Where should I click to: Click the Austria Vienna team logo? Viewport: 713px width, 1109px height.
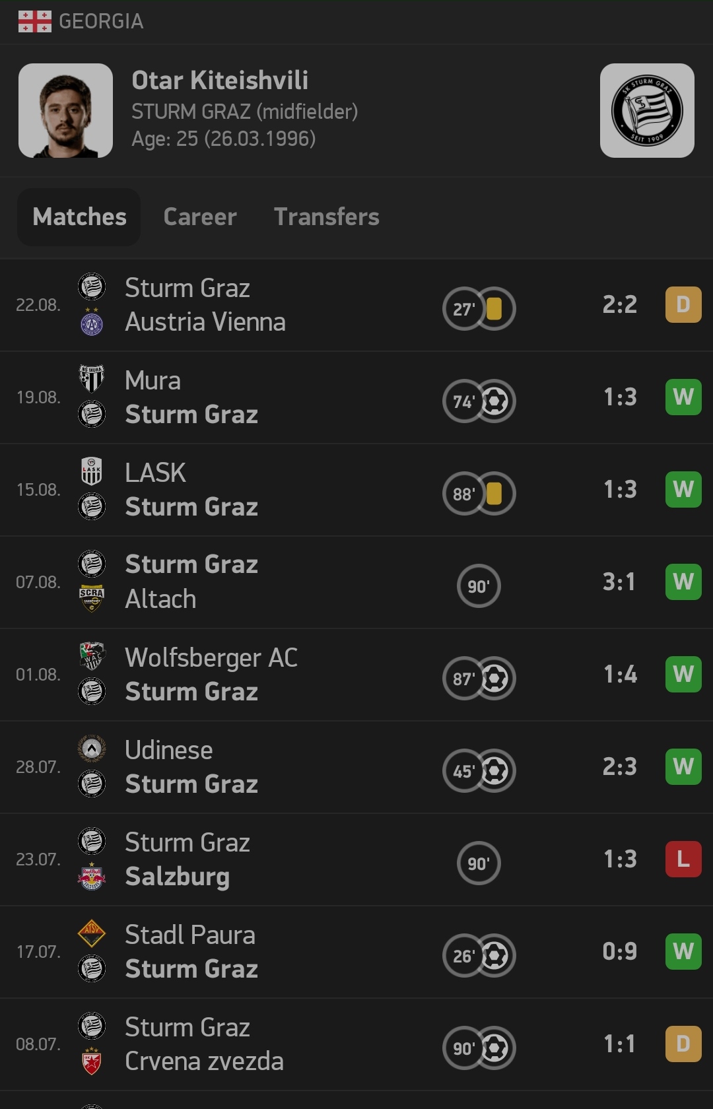tap(92, 323)
